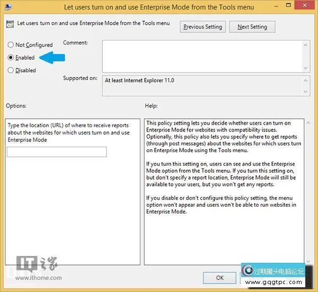Select the Not Configured radio button
Screen dimensions: 318x292
[x=11, y=45]
